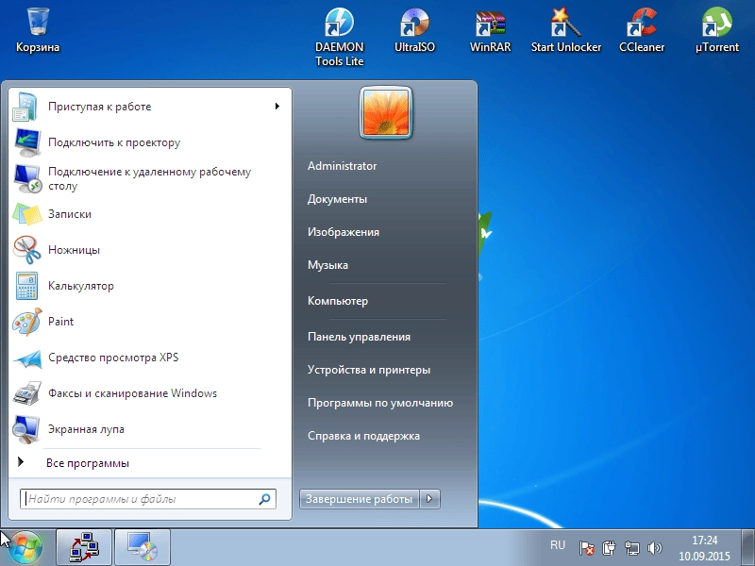755x566 pixels.
Task: Open Компьютер from Start menu
Action: 338,301
